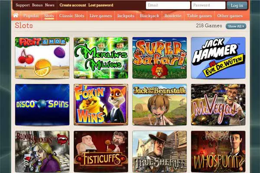This screenshot has width=260, height=173.
Task: Play the Disco Spins slot
Action: tap(42, 105)
